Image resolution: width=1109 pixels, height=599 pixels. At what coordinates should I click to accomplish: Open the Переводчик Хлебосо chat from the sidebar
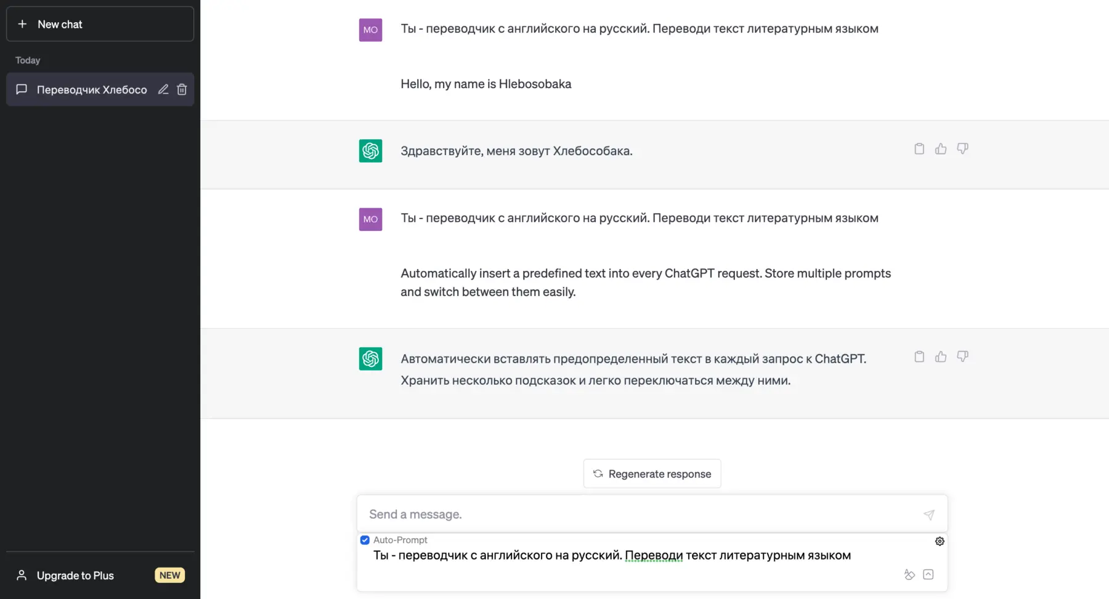(x=91, y=89)
